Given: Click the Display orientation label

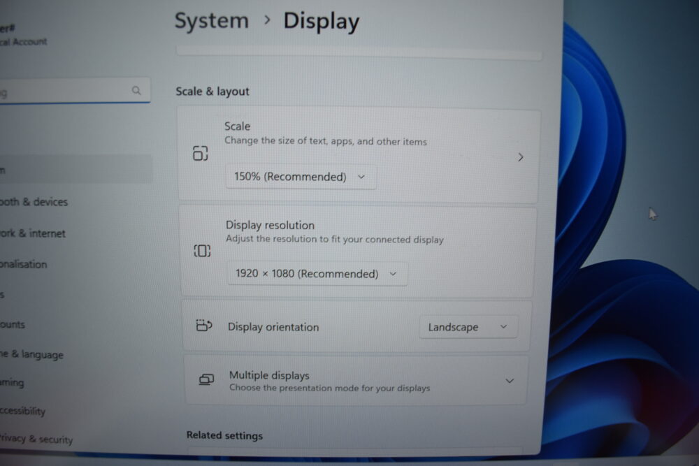Looking at the screenshot, I should (x=273, y=327).
